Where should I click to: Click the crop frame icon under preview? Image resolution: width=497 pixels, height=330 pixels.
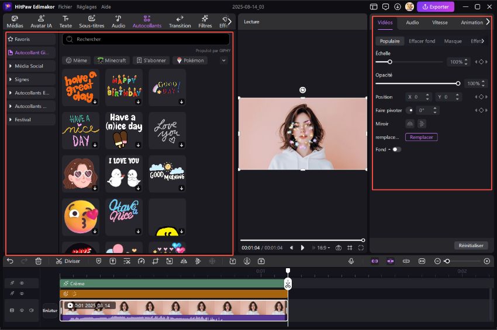pos(350,248)
